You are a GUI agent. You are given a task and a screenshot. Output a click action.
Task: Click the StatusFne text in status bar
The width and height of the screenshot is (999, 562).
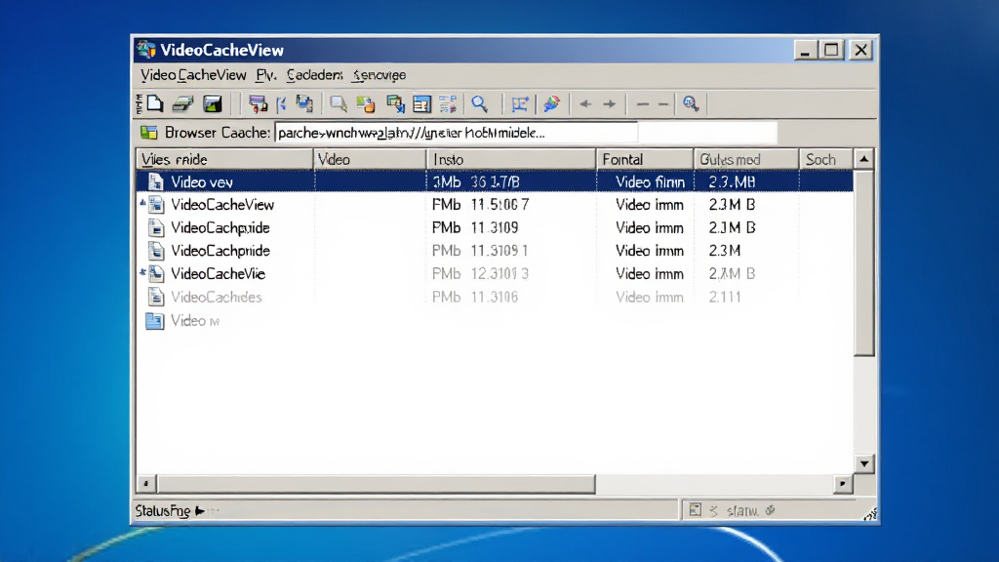pyautogui.click(x=163, y=511)
